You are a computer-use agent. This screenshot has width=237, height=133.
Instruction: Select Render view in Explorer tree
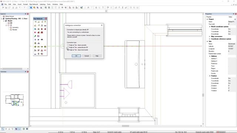[15, 30]
